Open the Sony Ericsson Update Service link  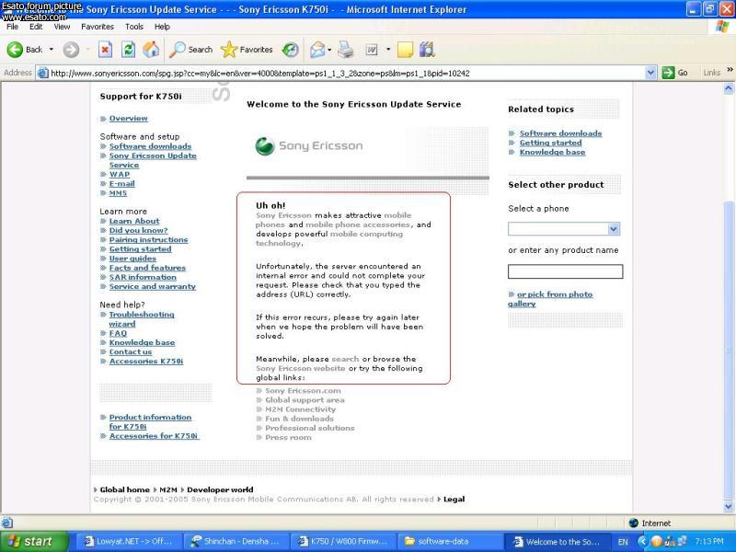[153, 160]
